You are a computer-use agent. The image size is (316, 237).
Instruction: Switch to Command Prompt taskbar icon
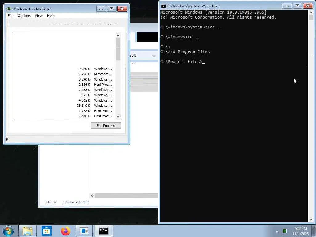104,231
